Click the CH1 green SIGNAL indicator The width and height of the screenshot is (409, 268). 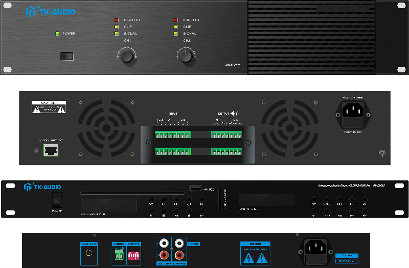coord(117,34)
